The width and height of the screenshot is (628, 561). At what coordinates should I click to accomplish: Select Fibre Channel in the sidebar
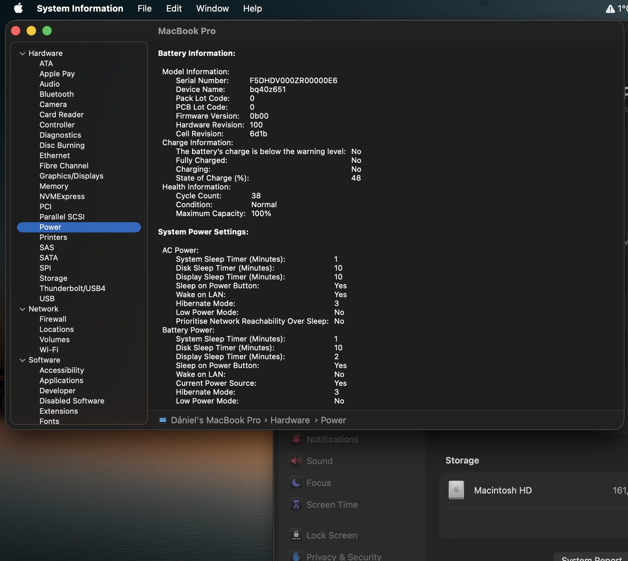pos(64,166)
